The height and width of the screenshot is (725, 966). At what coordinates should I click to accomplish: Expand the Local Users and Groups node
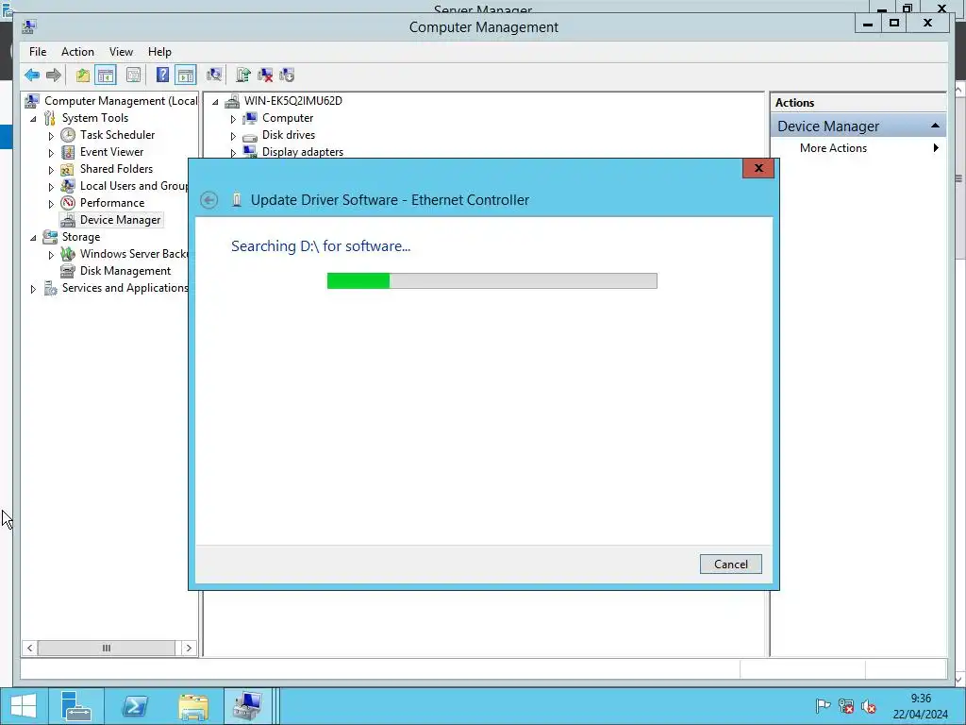51,186
